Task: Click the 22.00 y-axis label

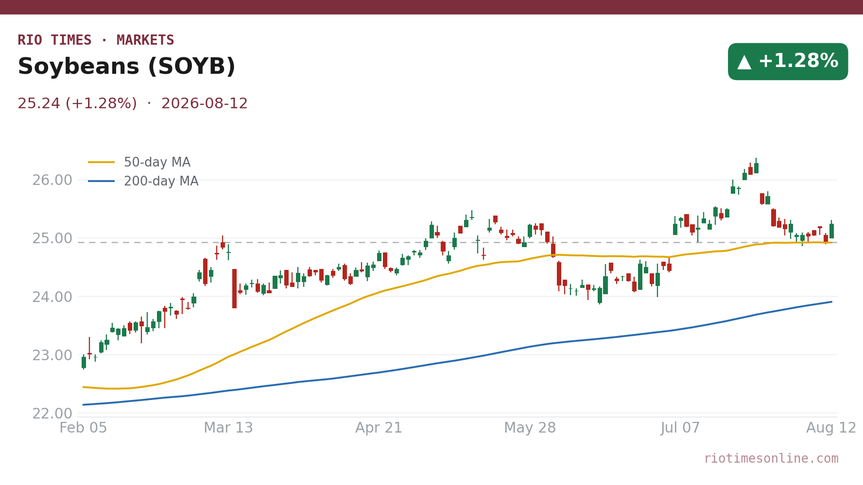Action: 52,414
